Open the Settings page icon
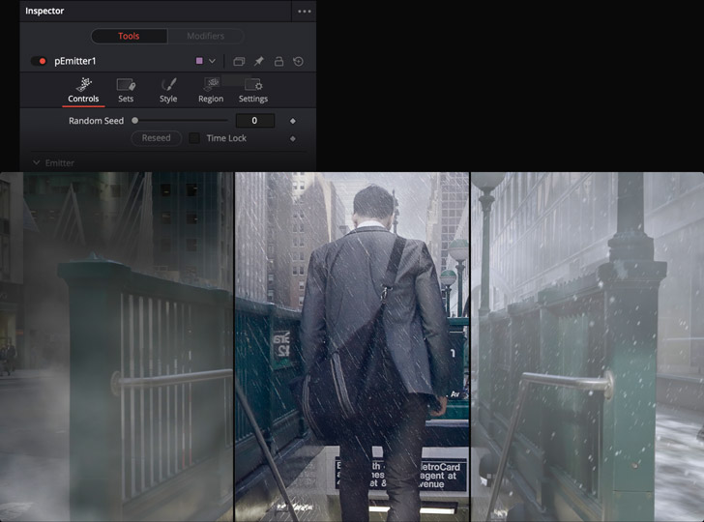The height and width of the screenshot is (522, 704). coord(253,85)
